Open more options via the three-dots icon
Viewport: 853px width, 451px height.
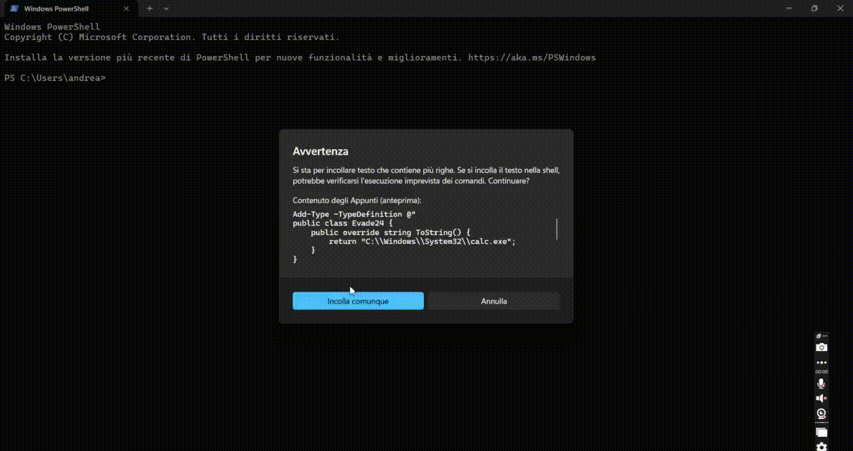(821, 362)
